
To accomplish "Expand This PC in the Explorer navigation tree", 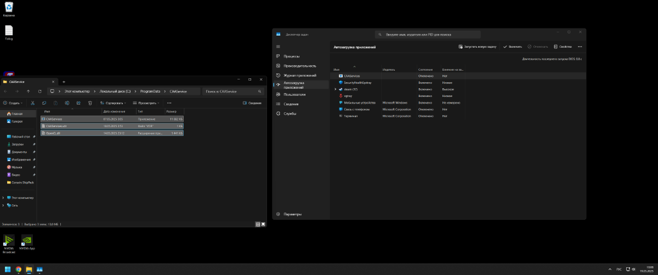I will pyautogui.click(x=3, y=197).
